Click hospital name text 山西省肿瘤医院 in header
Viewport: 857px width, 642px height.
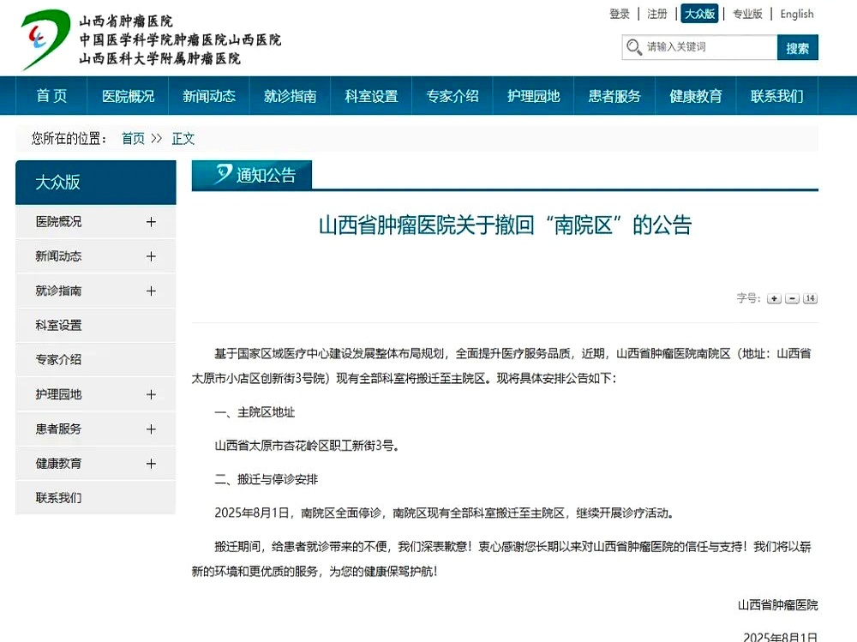pyautogui.click(x=126, y=21)
